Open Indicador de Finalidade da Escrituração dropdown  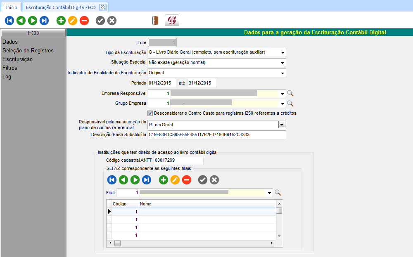pyautogui.click(x=282, y=73)
